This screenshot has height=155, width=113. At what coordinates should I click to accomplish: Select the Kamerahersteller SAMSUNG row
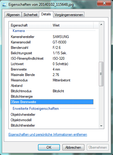(x=52, y=37)
